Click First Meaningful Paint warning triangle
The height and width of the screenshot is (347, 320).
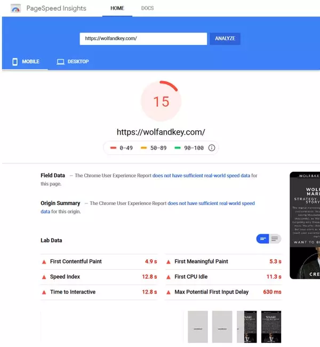(x=169, y=262)
